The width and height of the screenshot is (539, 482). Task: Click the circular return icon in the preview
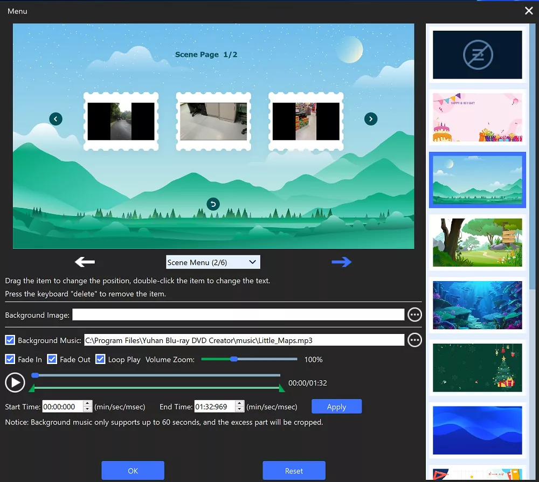click(213, 204)
